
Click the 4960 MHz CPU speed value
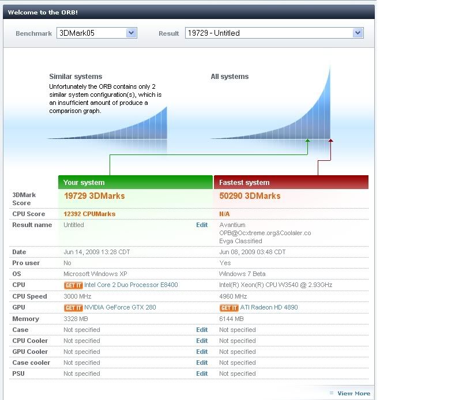pos(233,296)
